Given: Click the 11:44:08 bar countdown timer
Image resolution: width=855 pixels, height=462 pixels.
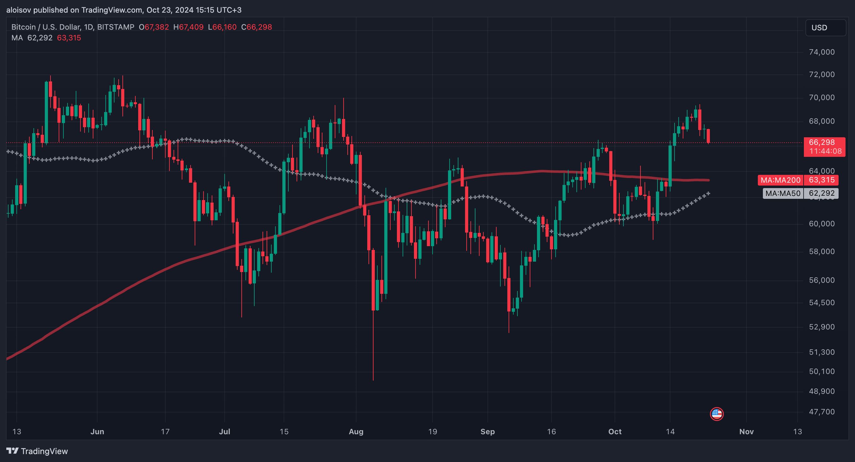Looking at the screenshot, I should 825,151.
